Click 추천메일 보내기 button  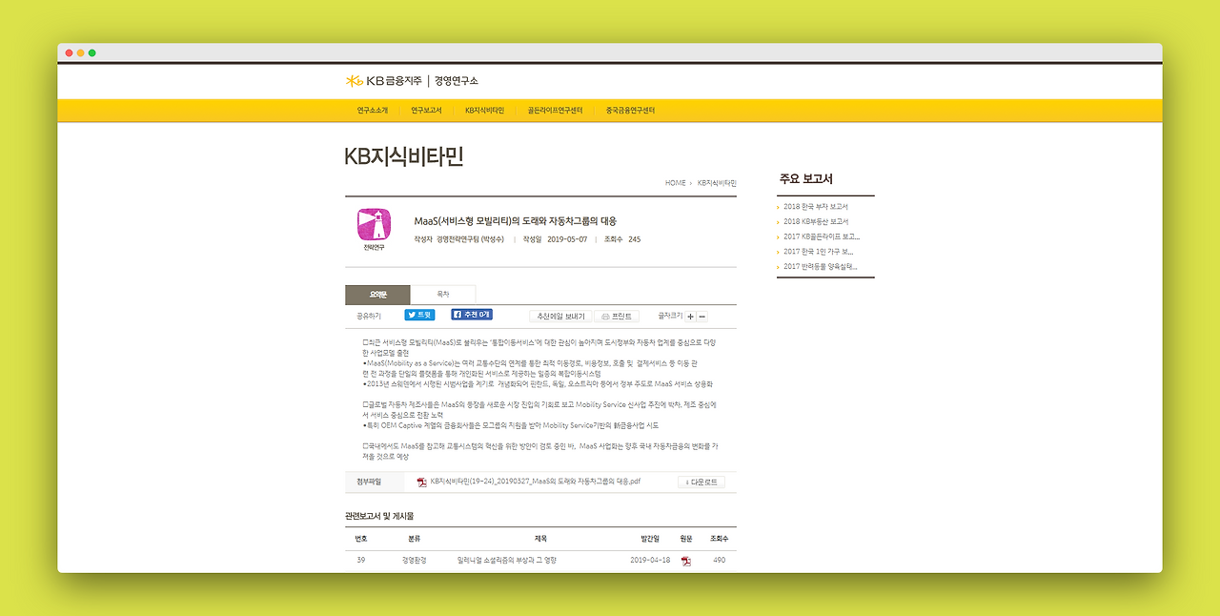coord(560,316)
